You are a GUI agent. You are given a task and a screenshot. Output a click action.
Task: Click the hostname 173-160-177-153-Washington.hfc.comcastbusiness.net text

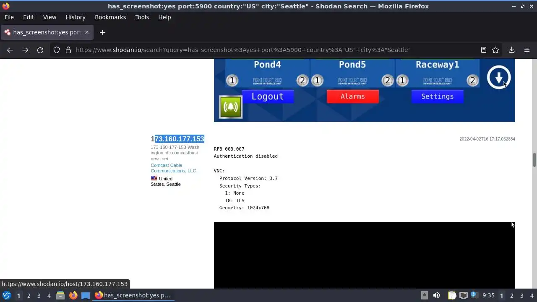click(x=175, y=153)
